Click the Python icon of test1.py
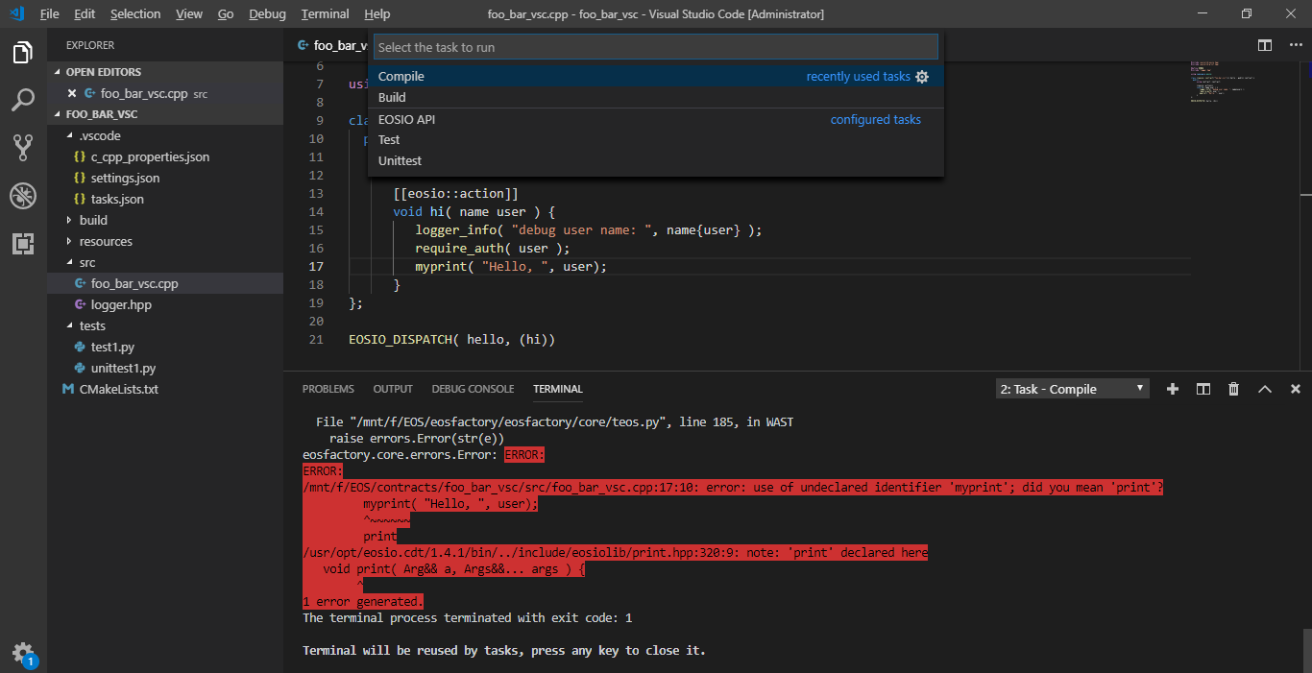 pyautogui.click(x=81, y=348)
